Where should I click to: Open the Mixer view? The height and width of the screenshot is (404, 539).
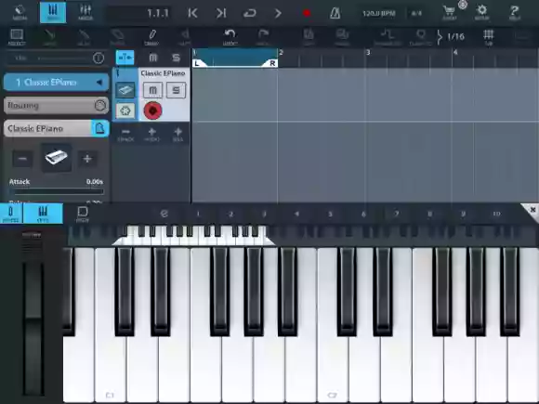coord(85,12)
